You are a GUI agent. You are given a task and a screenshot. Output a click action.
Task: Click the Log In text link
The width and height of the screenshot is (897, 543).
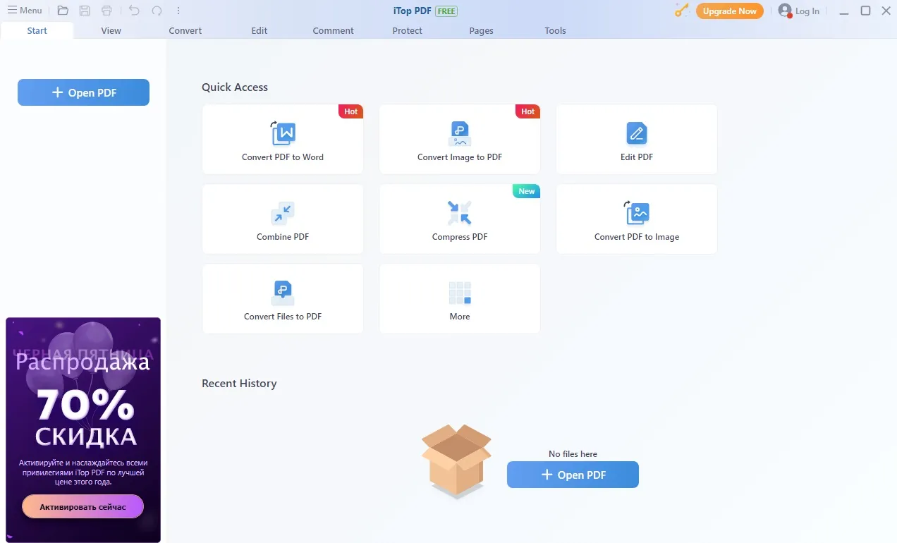coord(807,11)
